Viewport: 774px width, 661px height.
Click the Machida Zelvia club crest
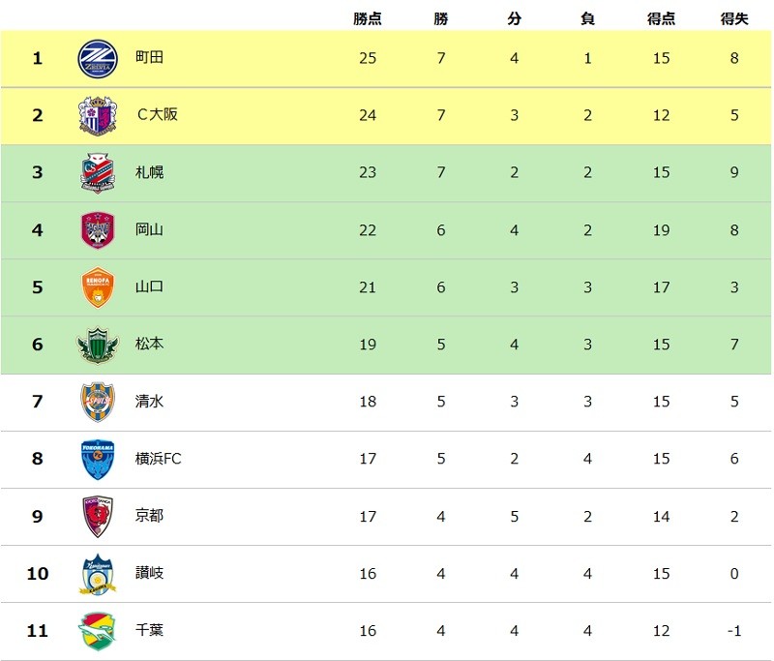tap(97, 58)
